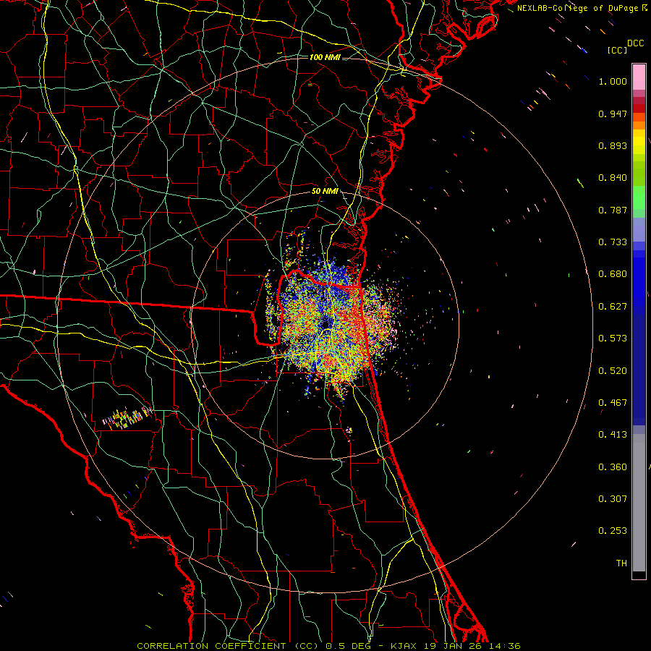651x651 pixels.
Task: Click the CORRELATION COEFFICIENT product title text
Action: coord(211,646)
